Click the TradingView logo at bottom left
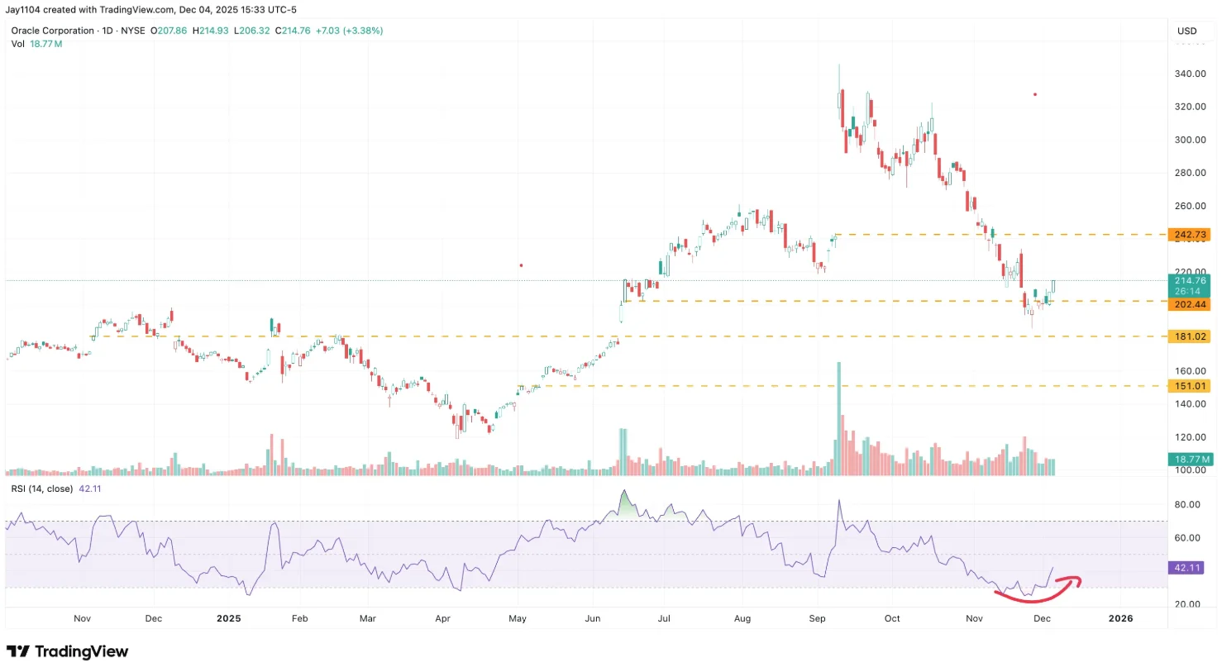This screenshot has height=672, width=1222. coord(68,651)
